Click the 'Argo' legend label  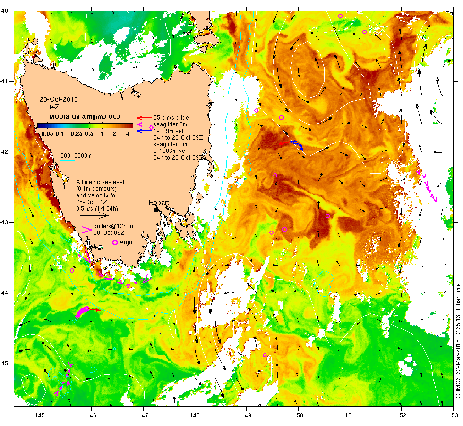126,242
